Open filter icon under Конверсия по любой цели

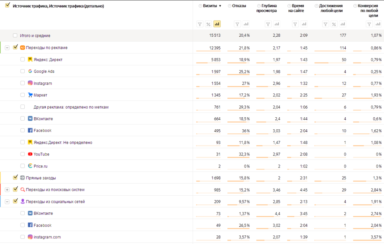[369, 24]
